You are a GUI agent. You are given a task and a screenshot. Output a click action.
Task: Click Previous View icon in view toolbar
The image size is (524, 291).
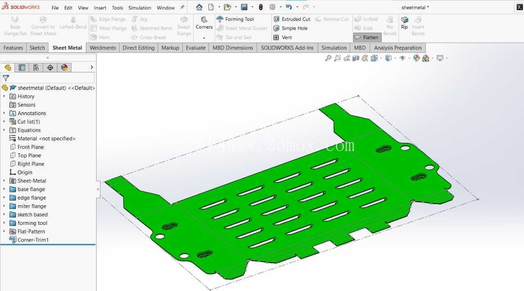[x=347, y=58]
